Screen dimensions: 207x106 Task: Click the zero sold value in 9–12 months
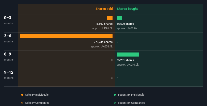pos(112,78)
